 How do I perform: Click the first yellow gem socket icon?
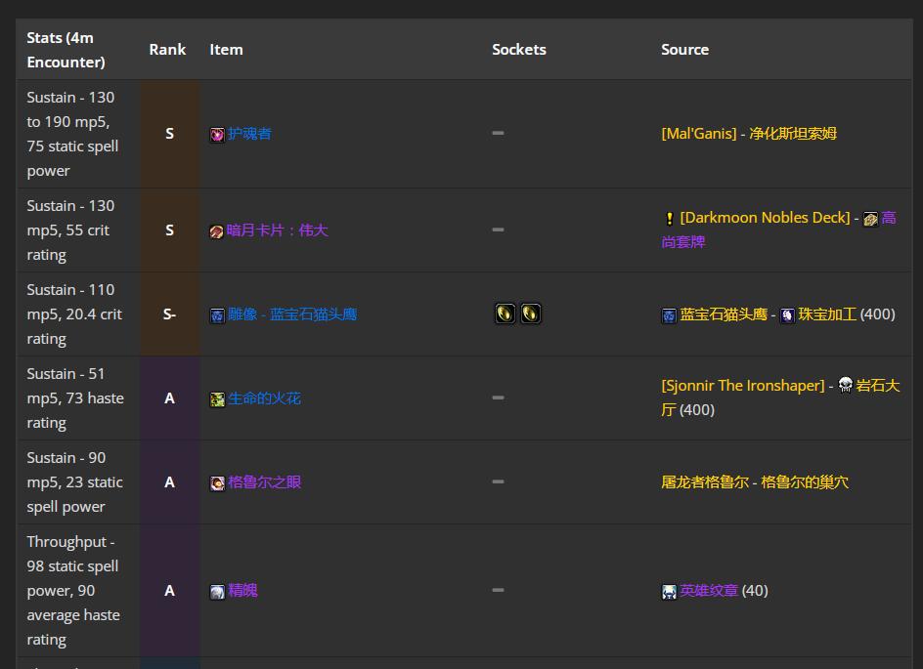click(505, 314)
